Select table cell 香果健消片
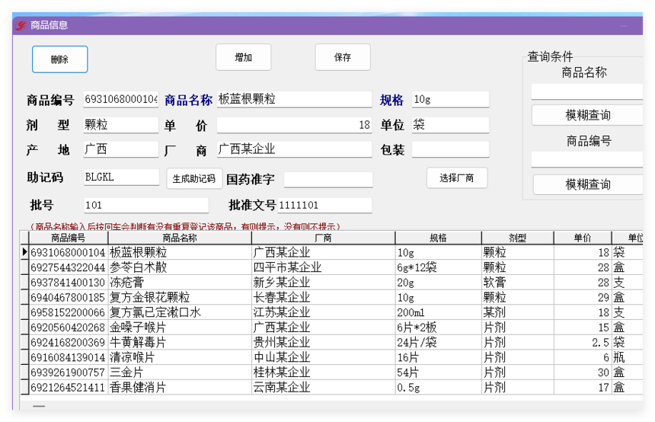Viewport: 655px width, 422px height. (x=180, y=387)
